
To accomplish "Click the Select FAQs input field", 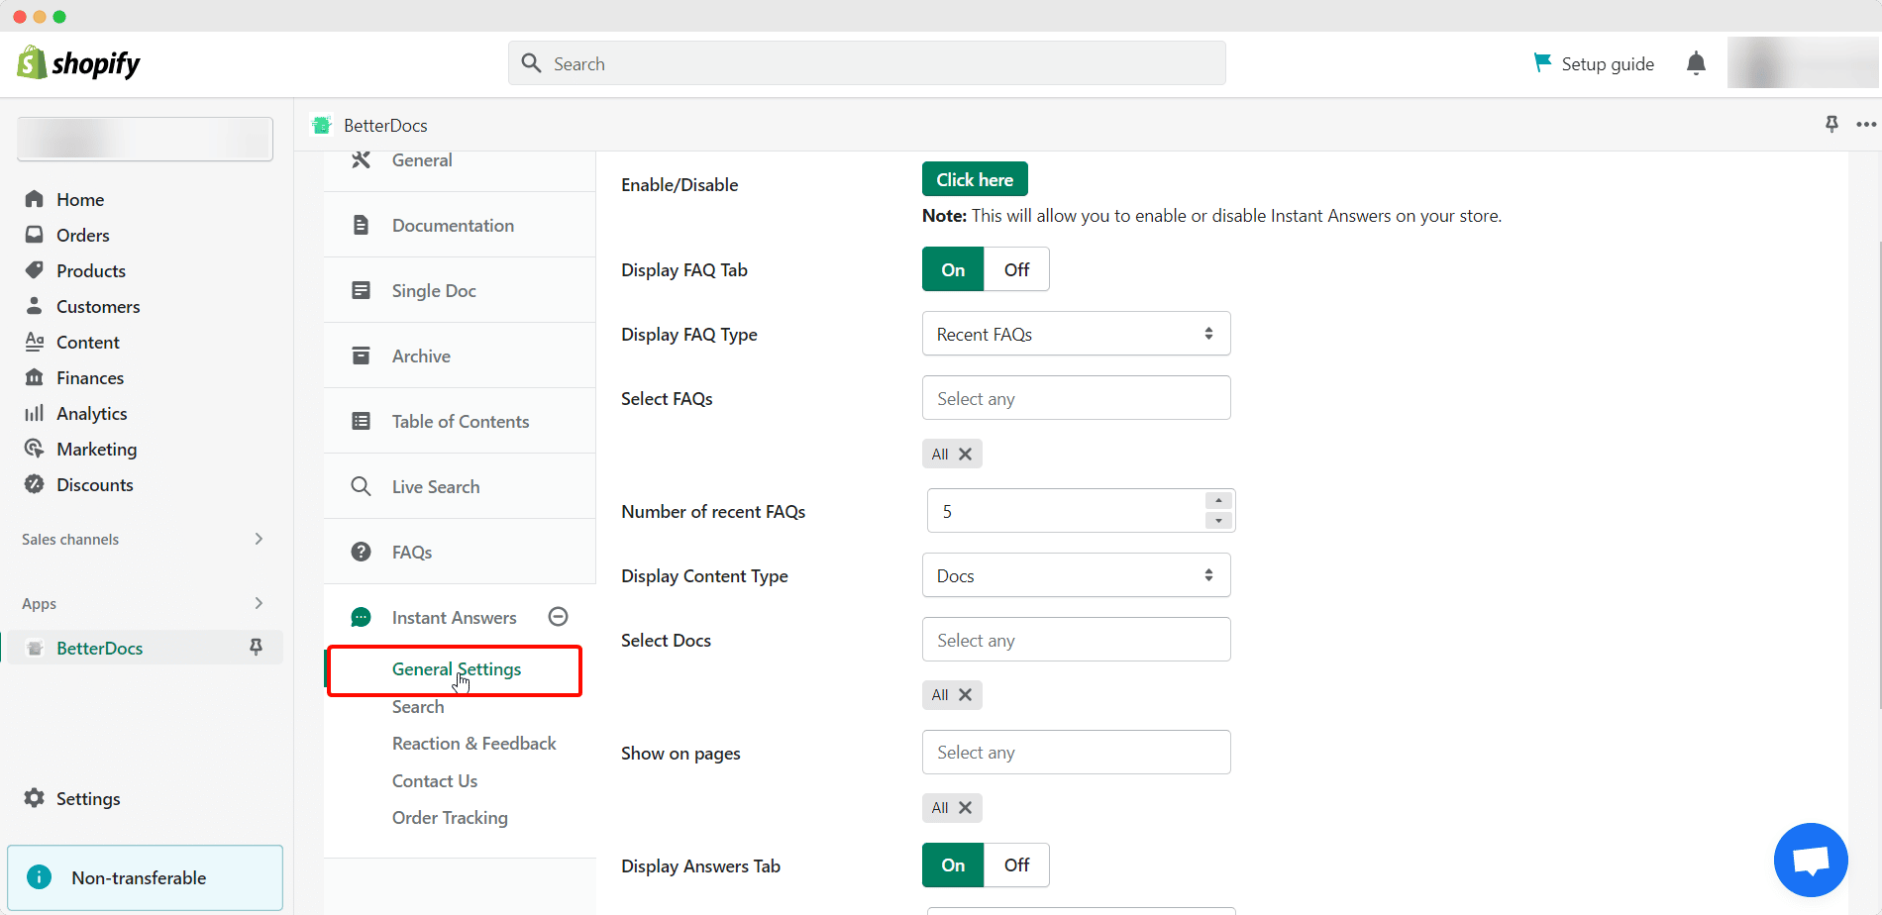I will point(1077,398).
